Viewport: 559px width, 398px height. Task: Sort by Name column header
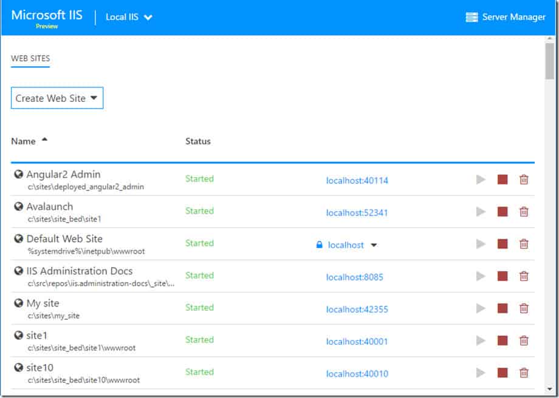(x=29, y=141)
